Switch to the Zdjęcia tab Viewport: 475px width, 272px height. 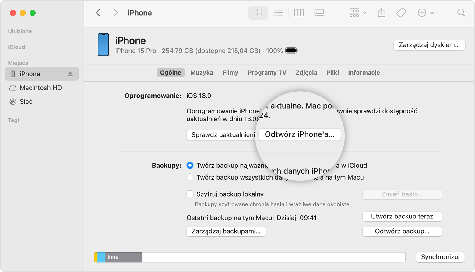pos(306,73)
